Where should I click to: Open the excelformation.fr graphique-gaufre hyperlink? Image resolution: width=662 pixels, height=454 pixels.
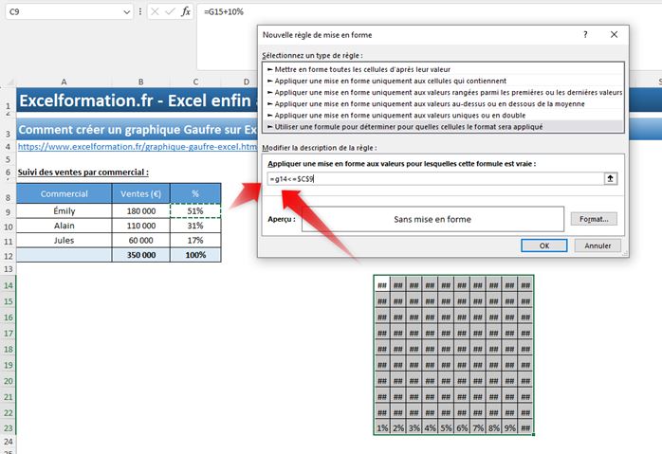[x=138, y=146]
